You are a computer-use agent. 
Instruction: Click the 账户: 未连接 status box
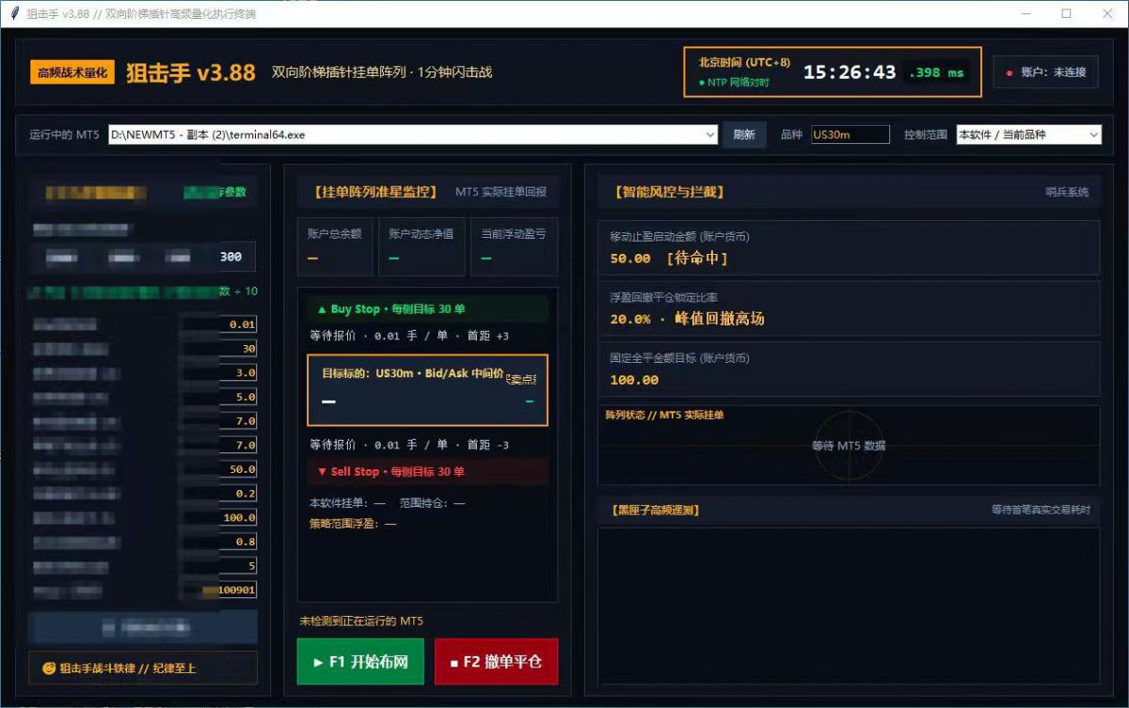click(x=1045, y=72)
